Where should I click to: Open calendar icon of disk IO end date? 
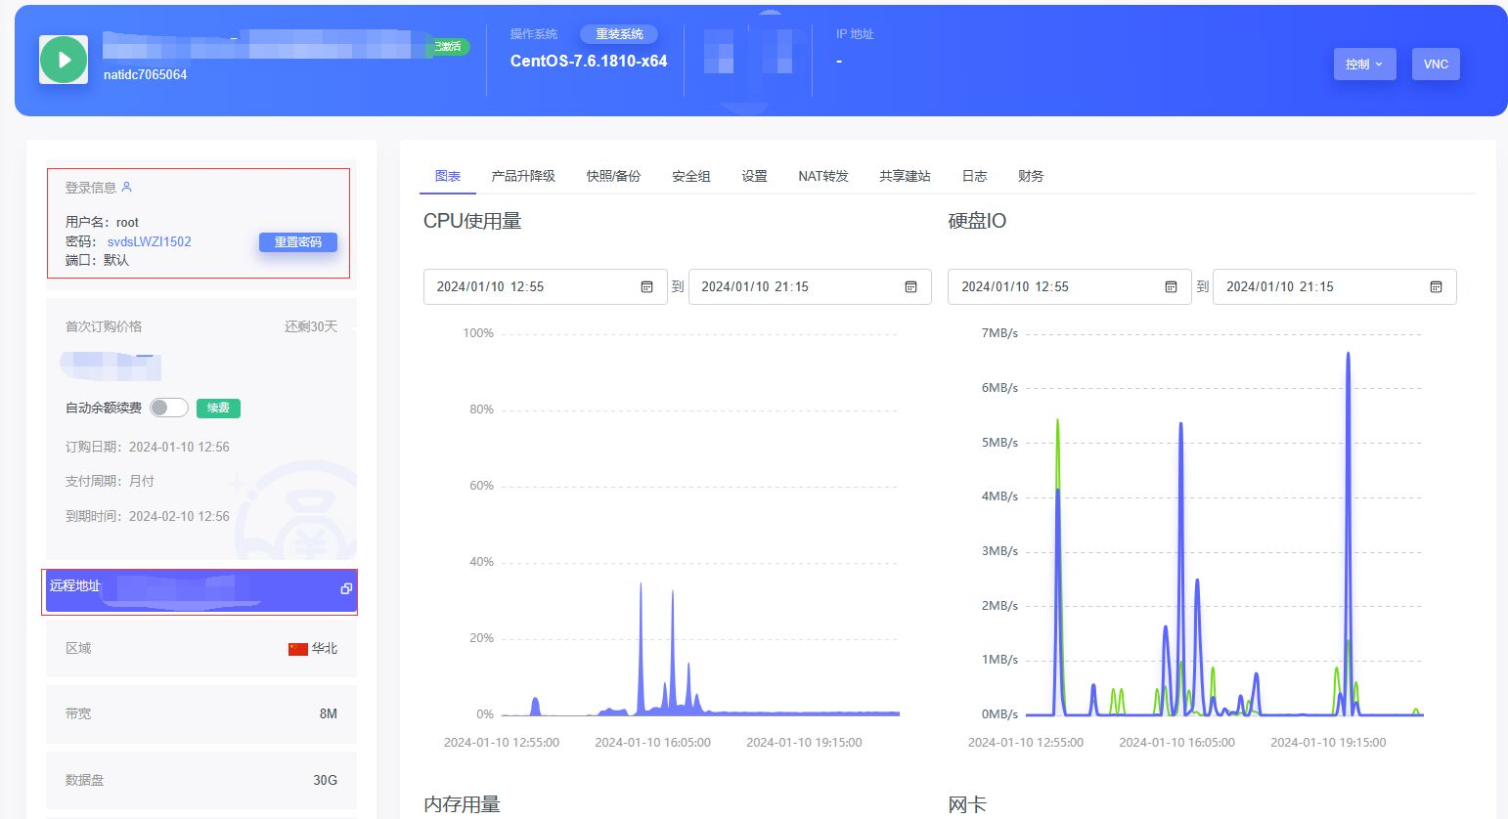click(x=1436, y=286)
